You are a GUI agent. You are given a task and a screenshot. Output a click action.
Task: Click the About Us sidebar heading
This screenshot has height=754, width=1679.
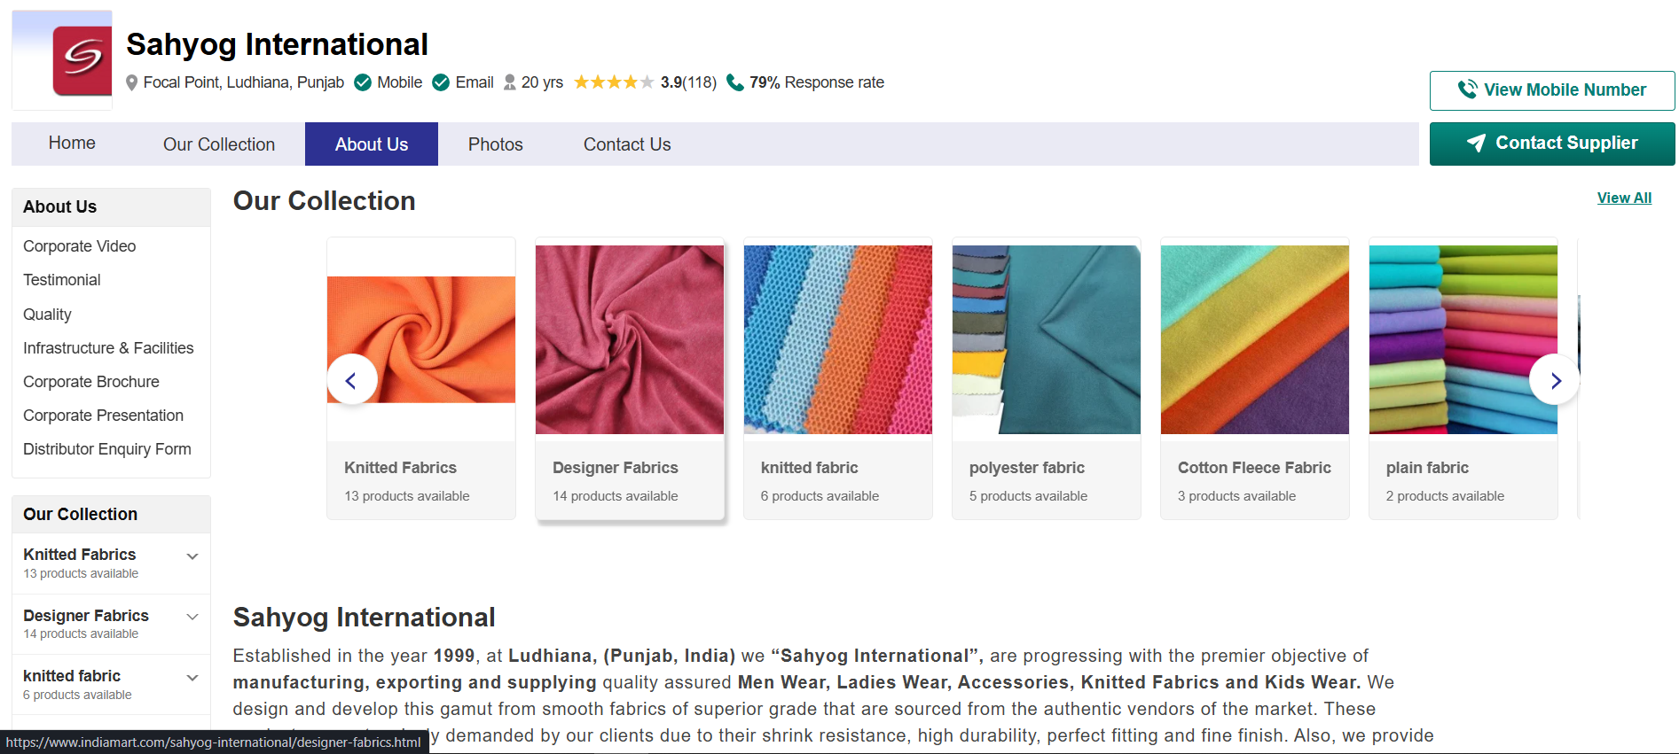tap(59, 206)
